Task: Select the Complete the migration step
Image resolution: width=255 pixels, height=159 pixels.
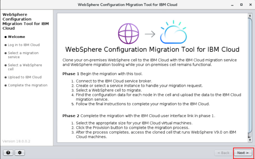Action: (x=27, y=85)
